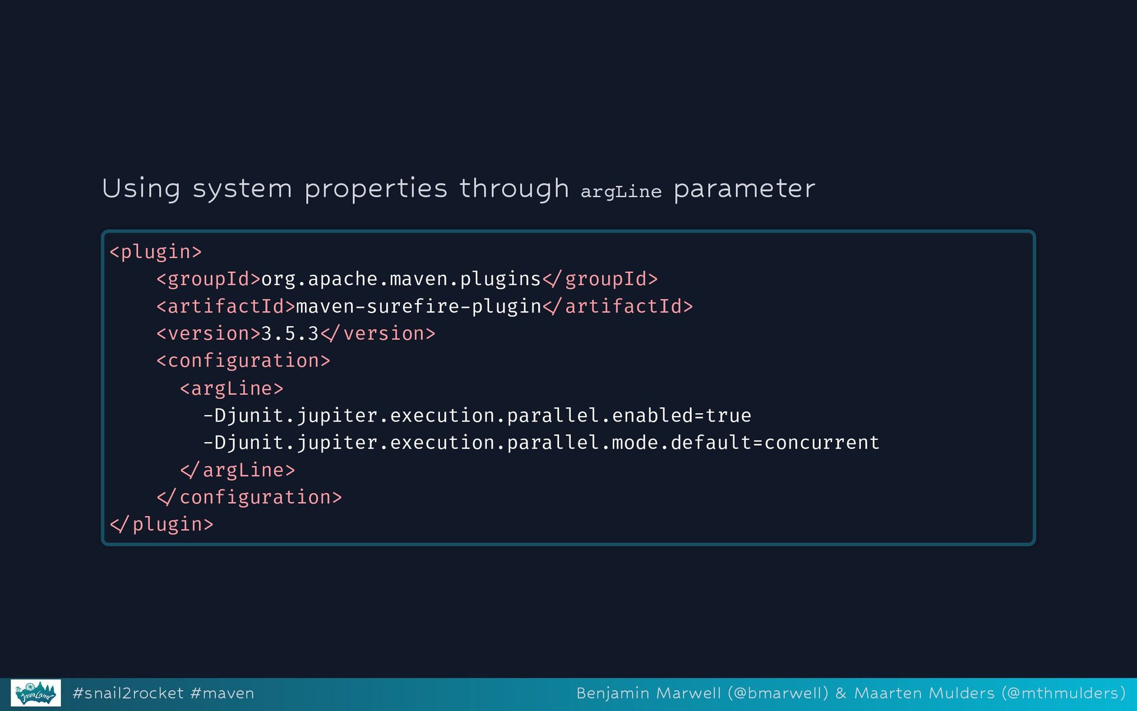Click the JavaLand logo in footer
This screenshot has width=1137, height=711.
36,693
